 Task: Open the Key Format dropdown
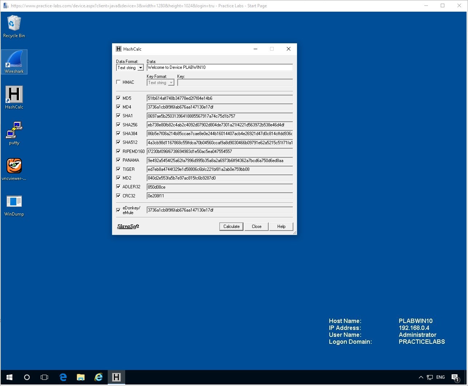(171, 82)
